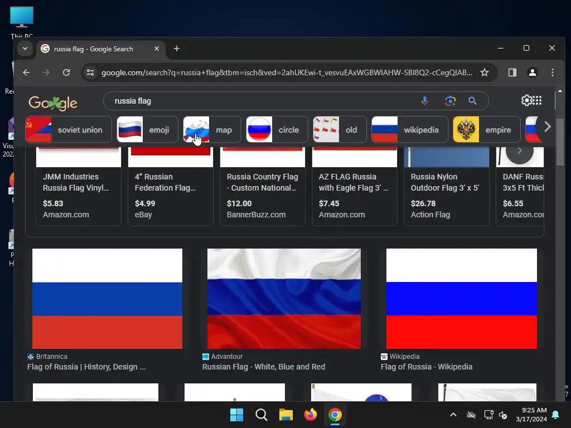571x428 pixels.
Task: Open Firefox from taskbar
Action: 310,415
